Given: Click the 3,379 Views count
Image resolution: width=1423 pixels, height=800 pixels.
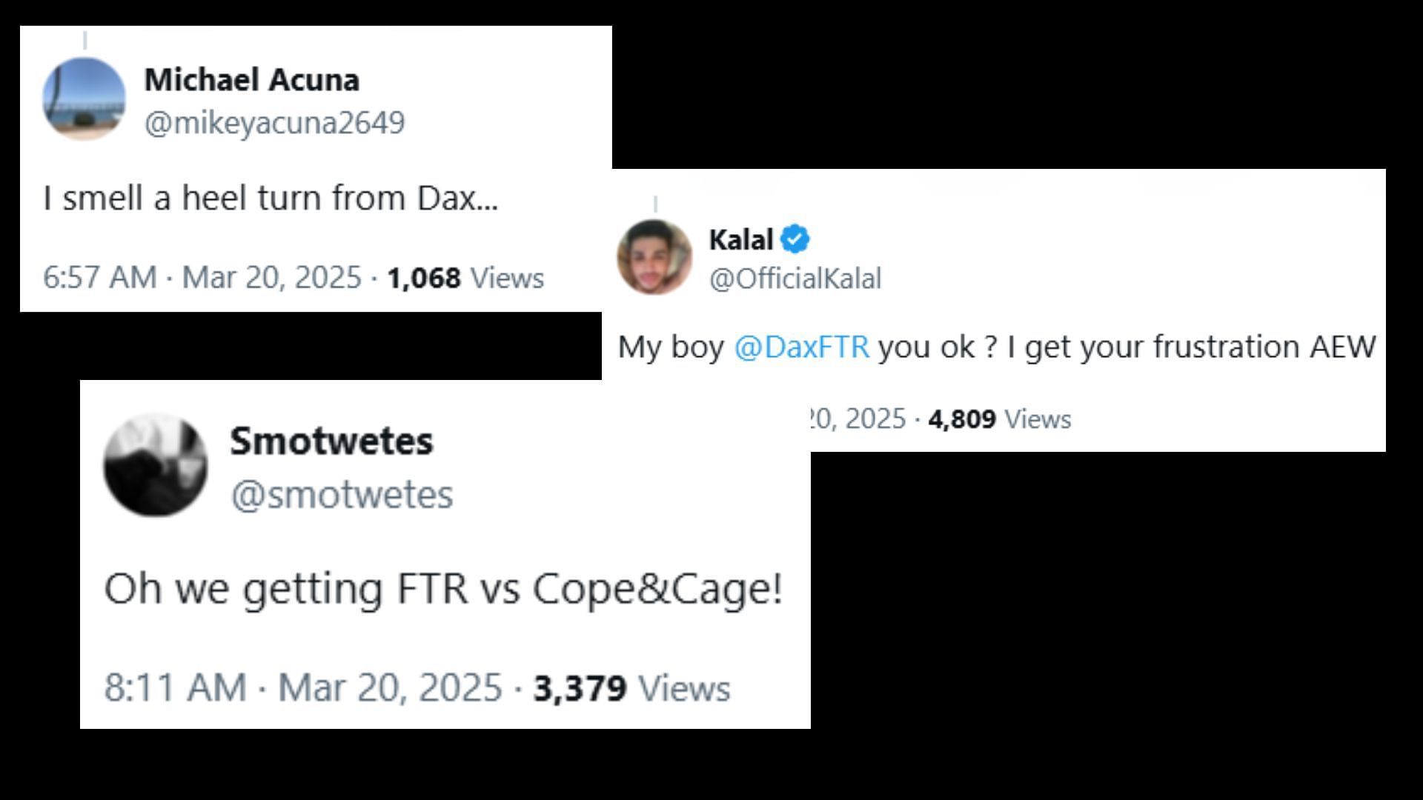Looking at the screenshot, I should [x=631, y=687].
